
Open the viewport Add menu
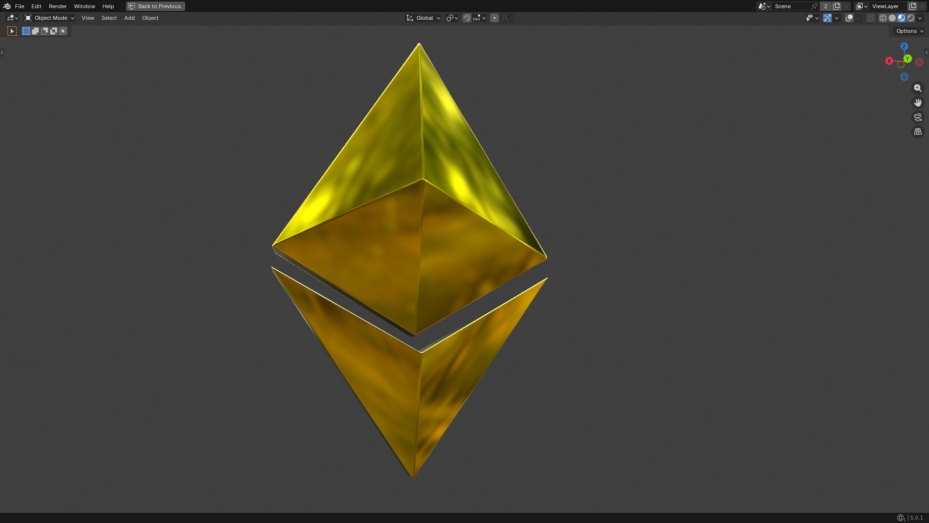129,18
